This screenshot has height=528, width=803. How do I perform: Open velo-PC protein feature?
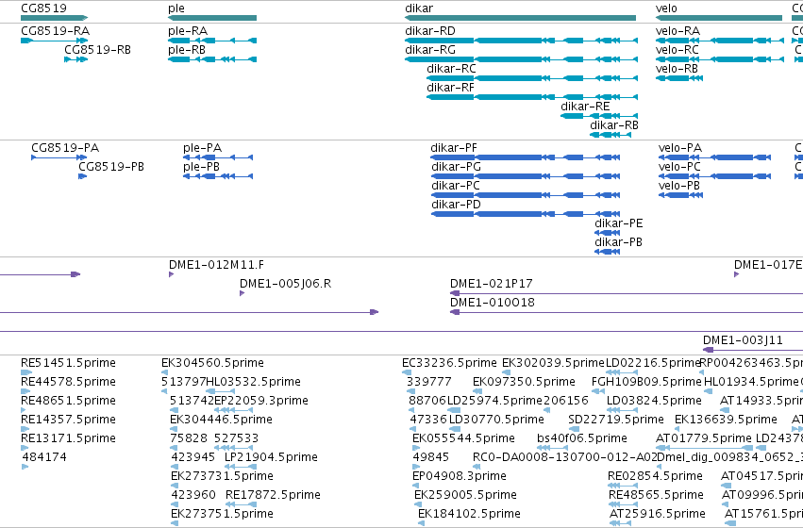[x=714, y=176]
